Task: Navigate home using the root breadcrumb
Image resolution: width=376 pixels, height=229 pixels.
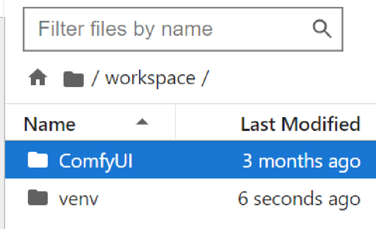Action: coord(38,77)
